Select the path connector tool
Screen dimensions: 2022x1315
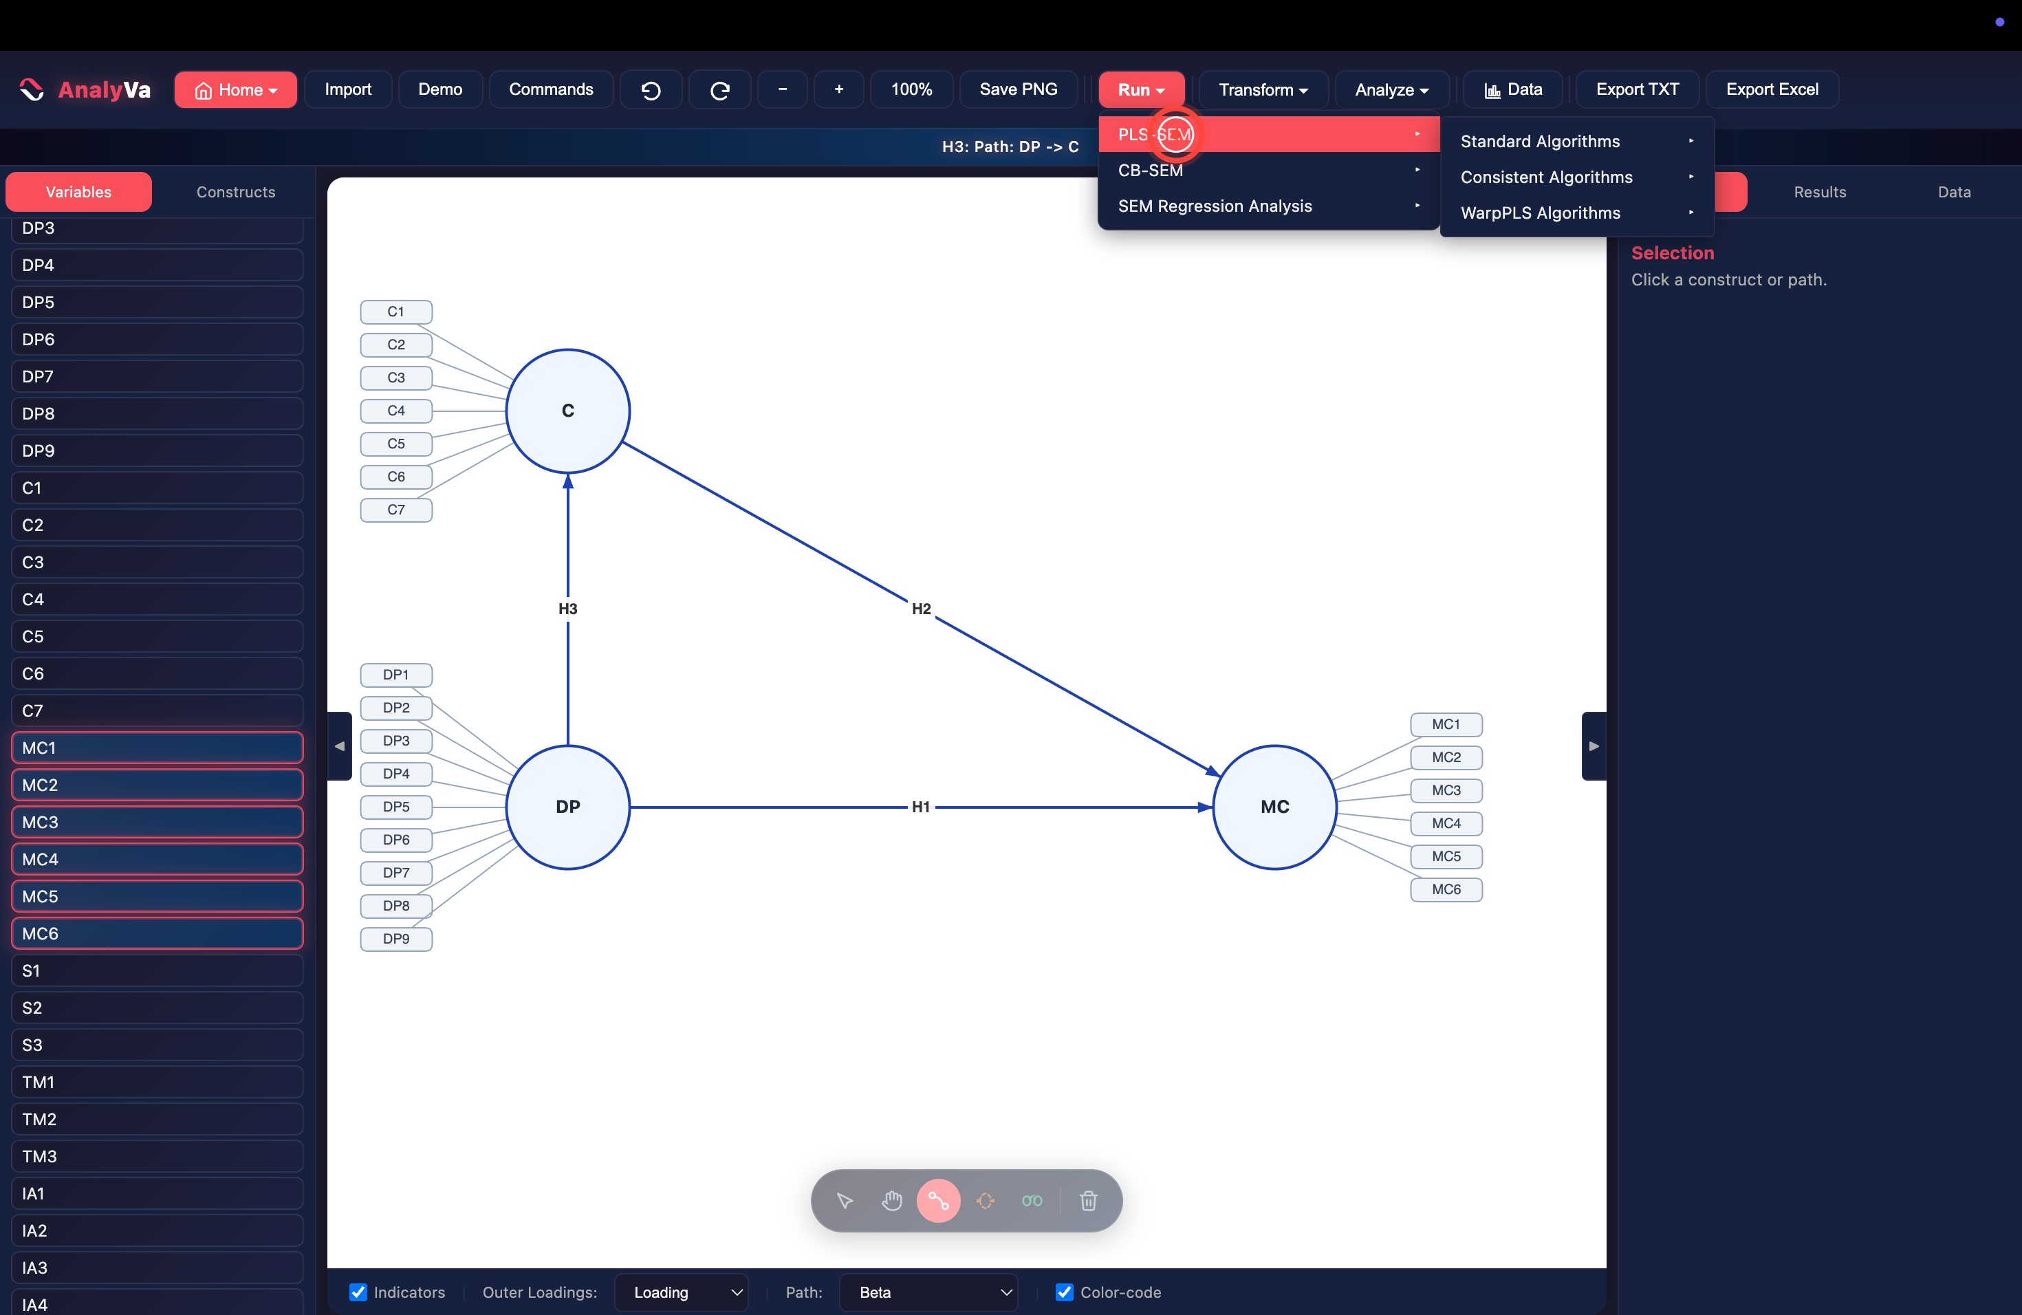click(x=938, y=1200)
